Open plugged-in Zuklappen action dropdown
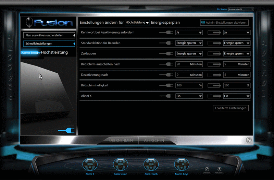 189,53
